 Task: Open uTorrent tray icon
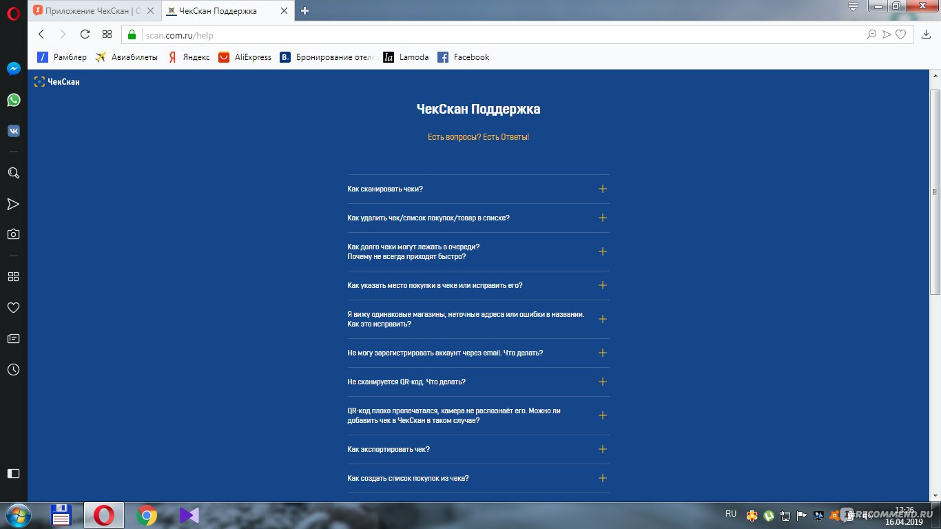point(768,515)
